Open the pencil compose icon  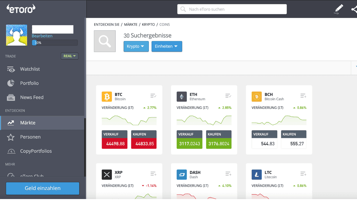(x=339, y=9)
